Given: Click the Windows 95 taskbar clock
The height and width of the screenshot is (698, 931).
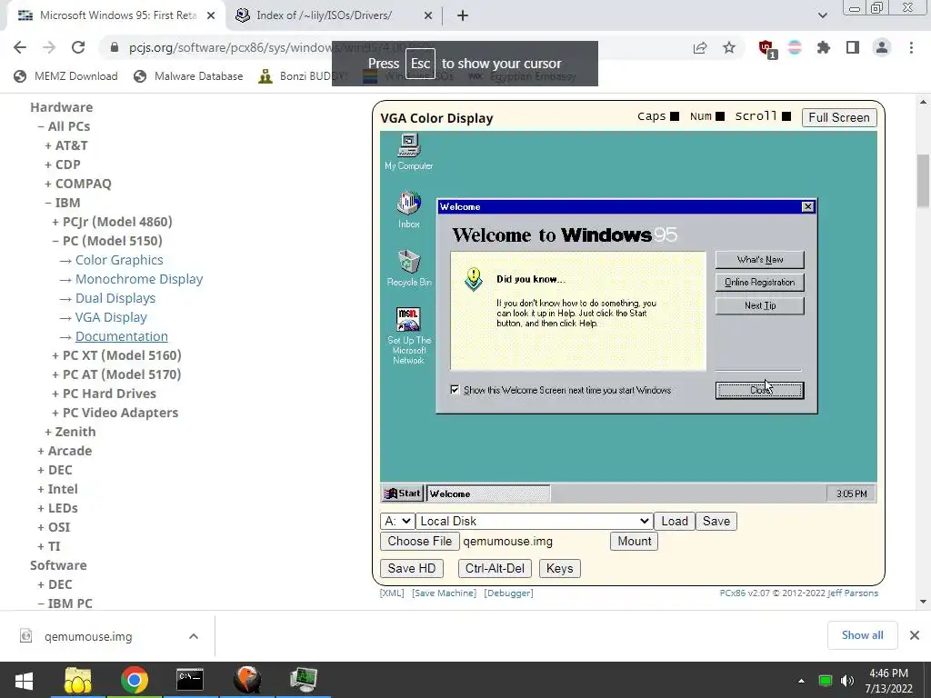Looking at the screenshot, I should click(851, 494).
